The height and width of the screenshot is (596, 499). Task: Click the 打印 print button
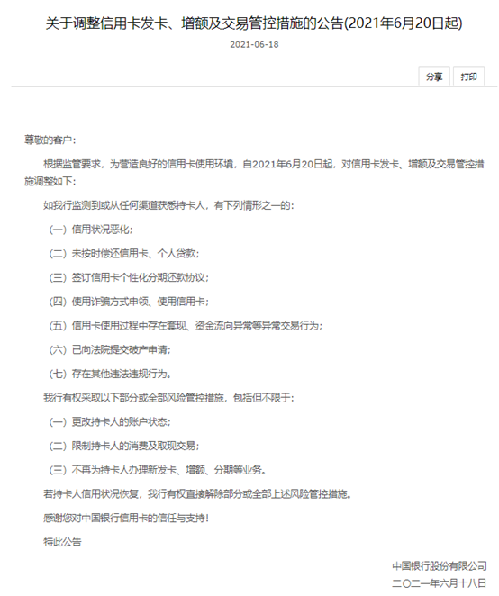pyautogui.click(x=468, y=77)
